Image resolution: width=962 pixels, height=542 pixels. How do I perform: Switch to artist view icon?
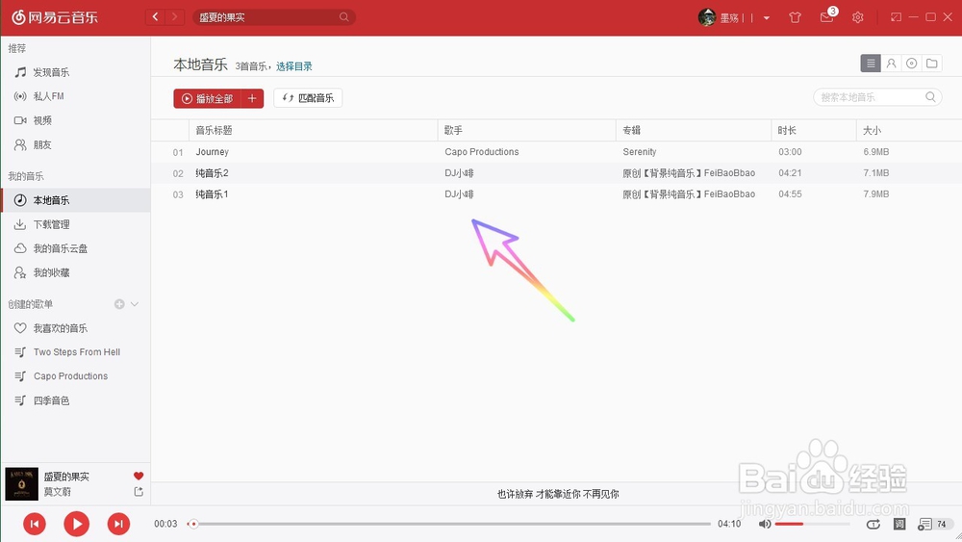(x=891, y=64)
